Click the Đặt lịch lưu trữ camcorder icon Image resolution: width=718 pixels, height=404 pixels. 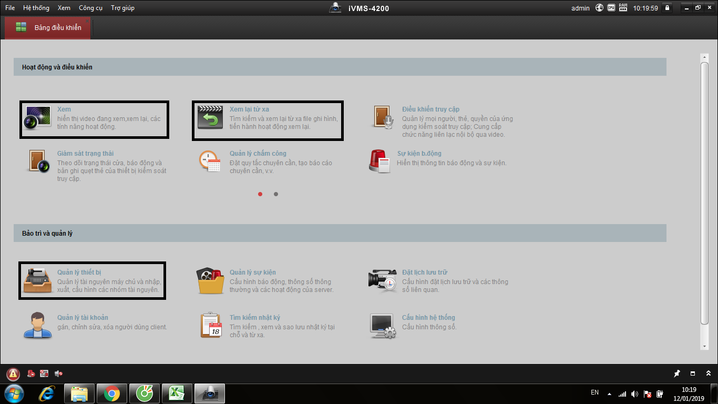(x=382, y=281)
